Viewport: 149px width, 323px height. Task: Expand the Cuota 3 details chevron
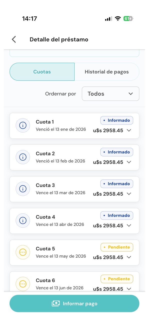[129, 194]
